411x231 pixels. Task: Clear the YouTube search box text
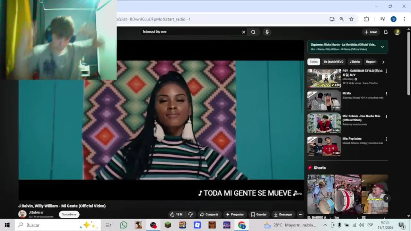click(243, 32)
